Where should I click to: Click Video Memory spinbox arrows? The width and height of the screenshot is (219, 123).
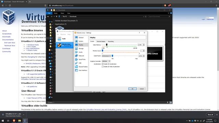pyautogui.click(x=144, y=45)
